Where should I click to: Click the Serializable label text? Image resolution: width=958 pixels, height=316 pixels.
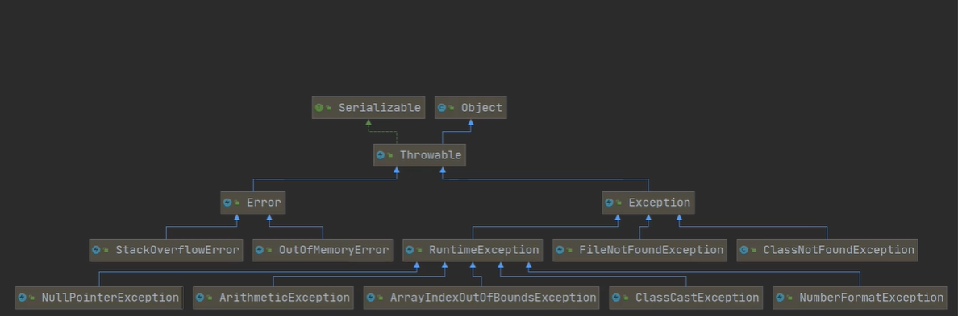pyautogui.click(x=380, y=108)
